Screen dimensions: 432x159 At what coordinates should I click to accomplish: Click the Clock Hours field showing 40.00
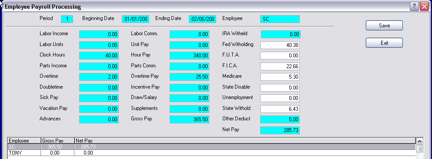(99, 56)
